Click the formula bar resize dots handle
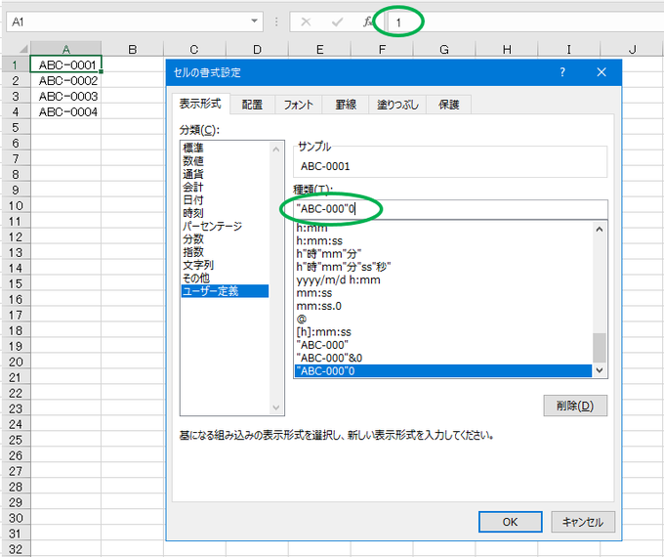This screenshot has width=664, height=557. tap(276, 21)
